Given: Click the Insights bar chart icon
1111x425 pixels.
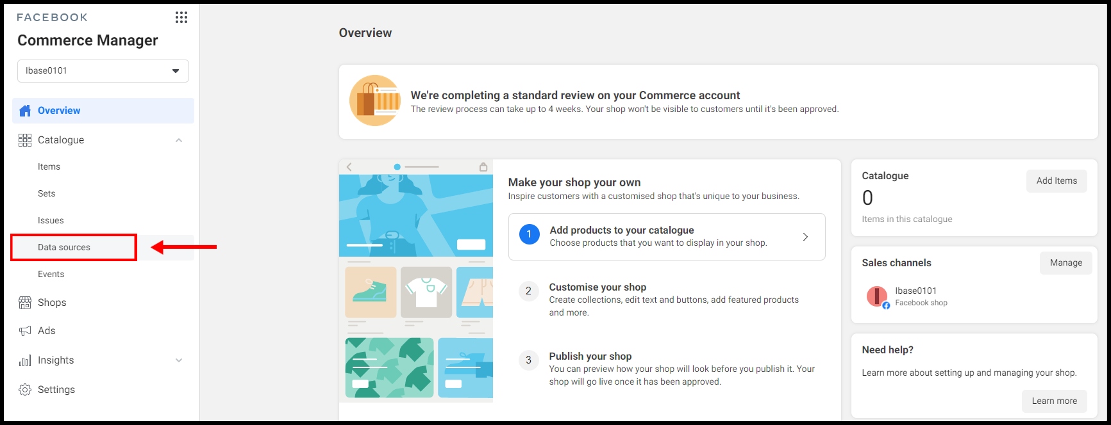Looking at the screenshot, I should click(x=25, y=360).
